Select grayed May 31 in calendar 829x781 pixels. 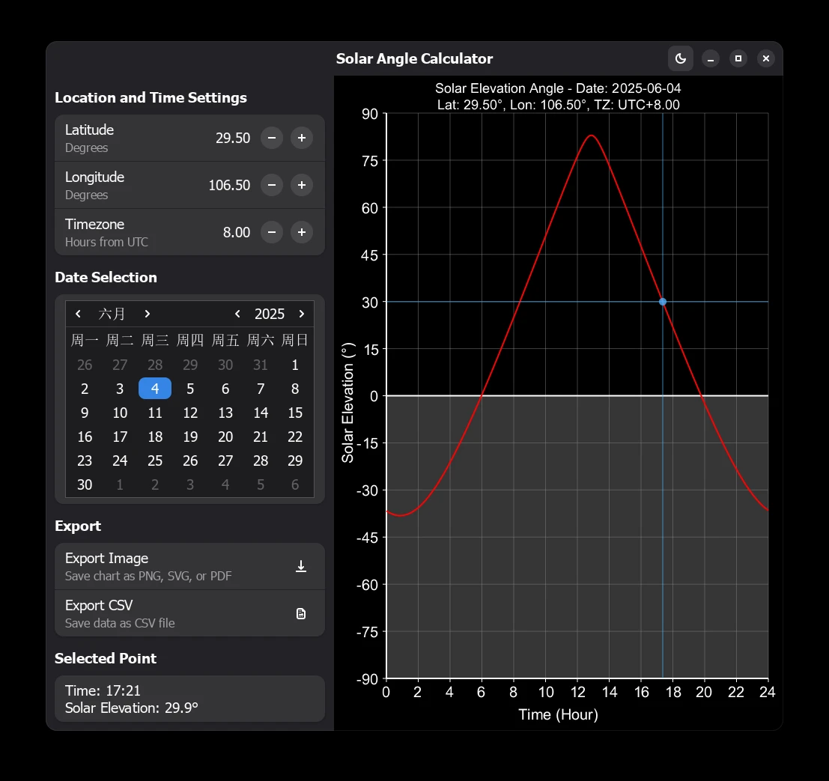click(261, 365)
